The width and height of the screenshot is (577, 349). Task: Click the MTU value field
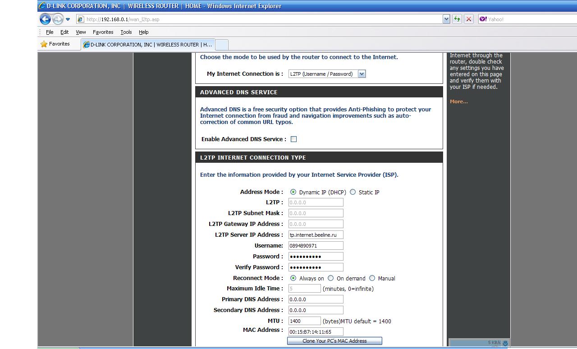coord(304,321)
